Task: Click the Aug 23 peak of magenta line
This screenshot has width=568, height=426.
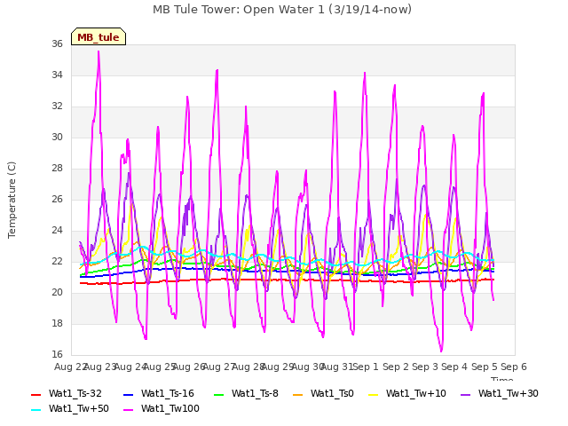Action: 99,51
